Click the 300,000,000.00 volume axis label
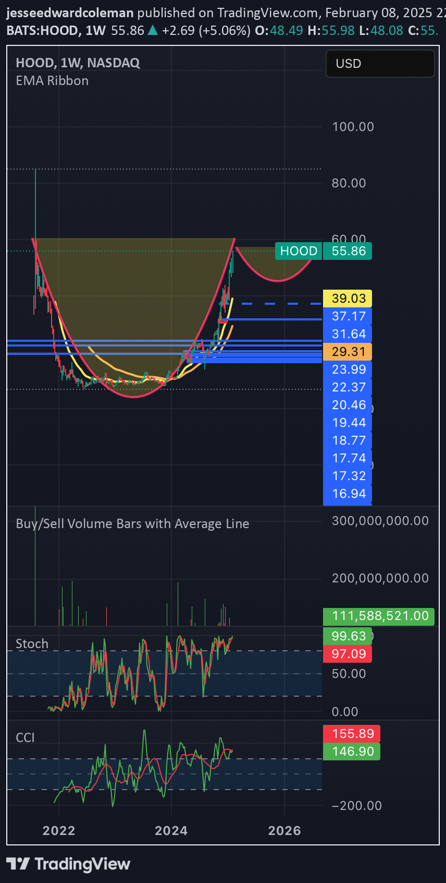 (380, 521)
